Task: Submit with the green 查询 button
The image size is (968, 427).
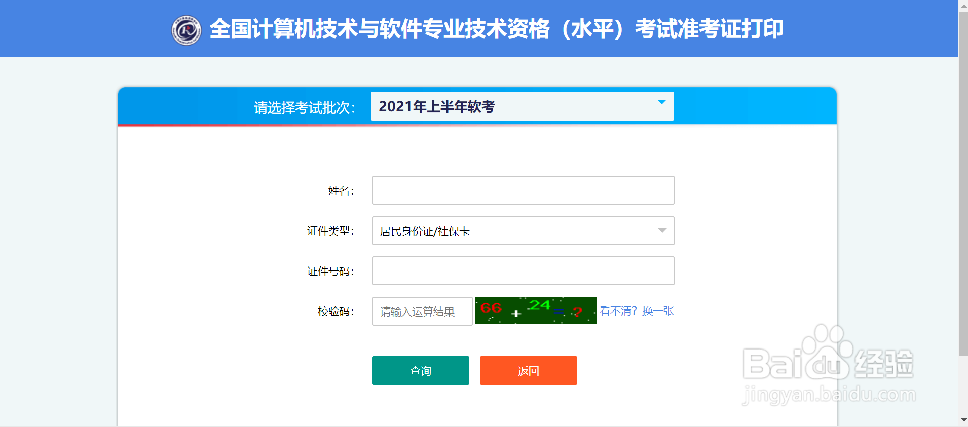Action: click(421, 370)
